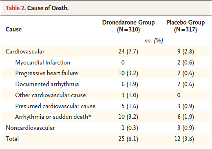
Task: Click the Placebo Group column header
Action: [185, 26]
